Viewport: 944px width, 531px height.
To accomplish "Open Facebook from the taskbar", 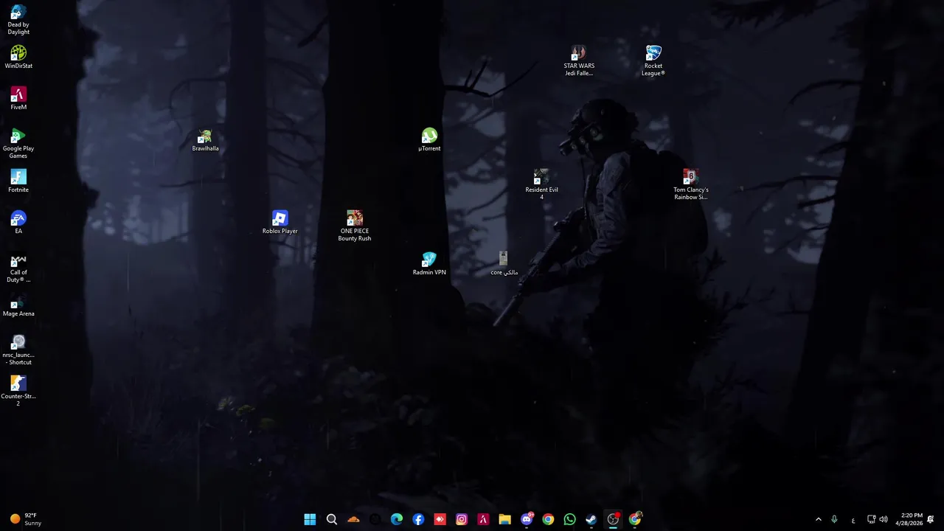I will [418, 519].
